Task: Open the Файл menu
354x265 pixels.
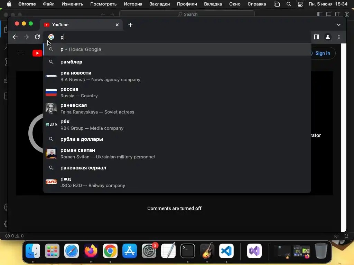Action: [x=48, y=4]
